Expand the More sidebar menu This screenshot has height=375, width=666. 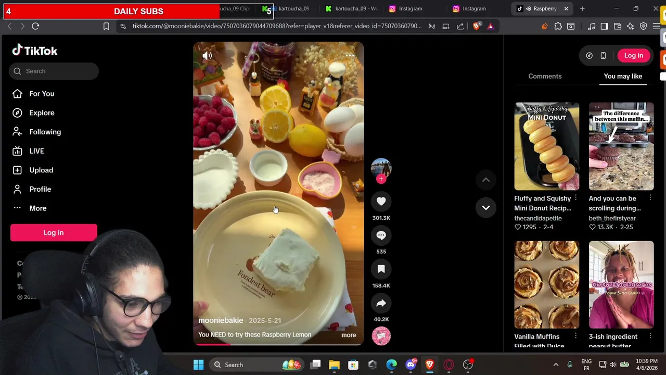coord(37,208)
